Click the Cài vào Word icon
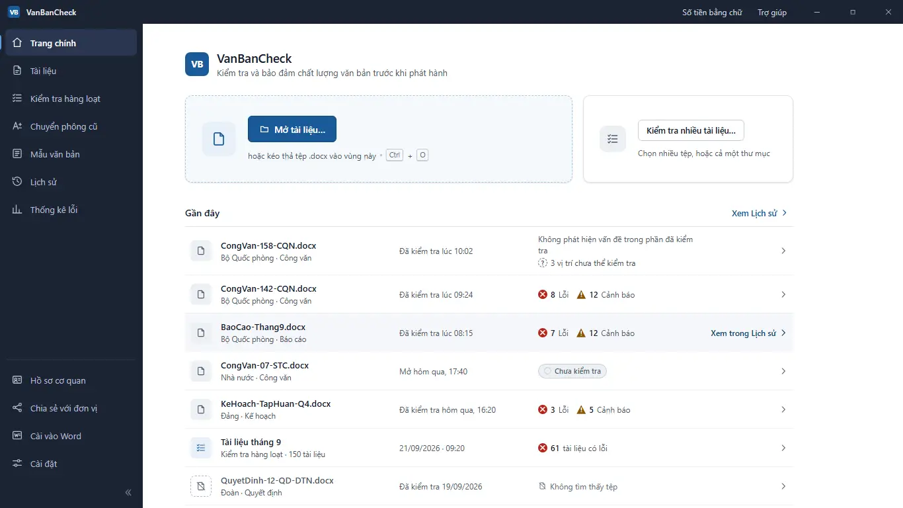Screen dimensions: 903x508 point(17,436)
